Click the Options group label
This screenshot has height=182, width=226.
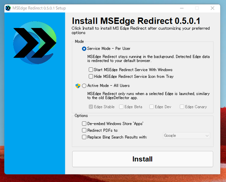click(81, 116)
